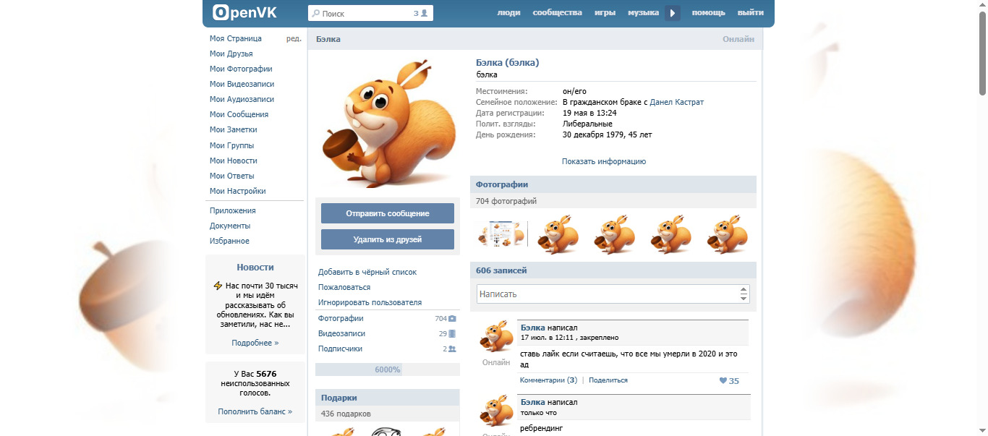Expand profile details with Показать информацию
Image resolution: width=988 pixels, height=436 pixels.
coord(603,161)
